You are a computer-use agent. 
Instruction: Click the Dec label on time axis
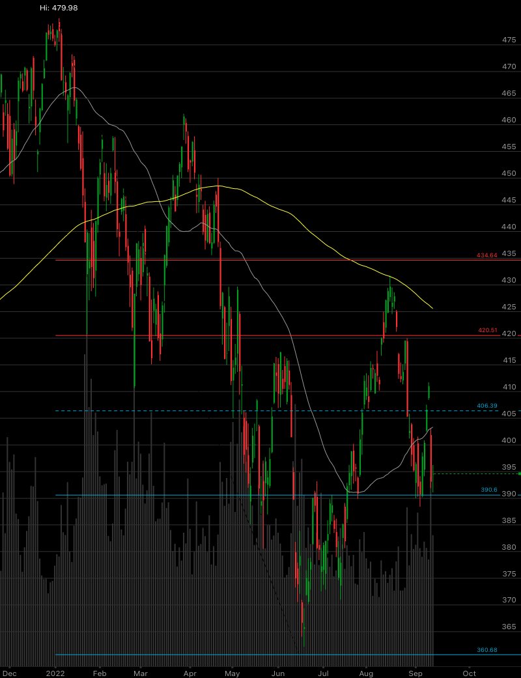pos(10,673)
